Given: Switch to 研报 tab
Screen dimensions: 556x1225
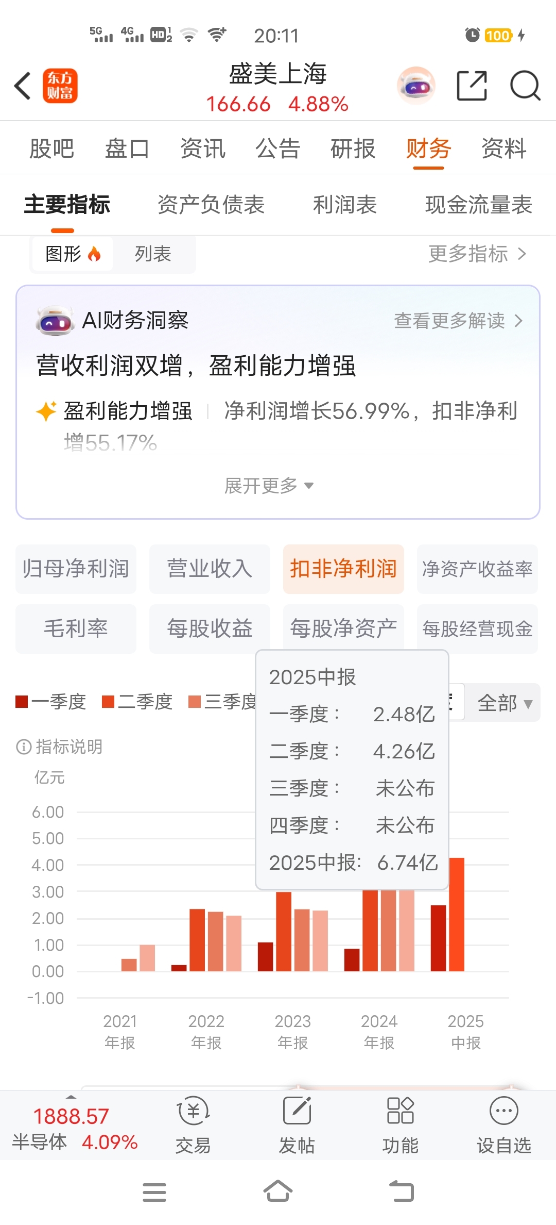Looking at the screenshot, I should coord(353,149).
